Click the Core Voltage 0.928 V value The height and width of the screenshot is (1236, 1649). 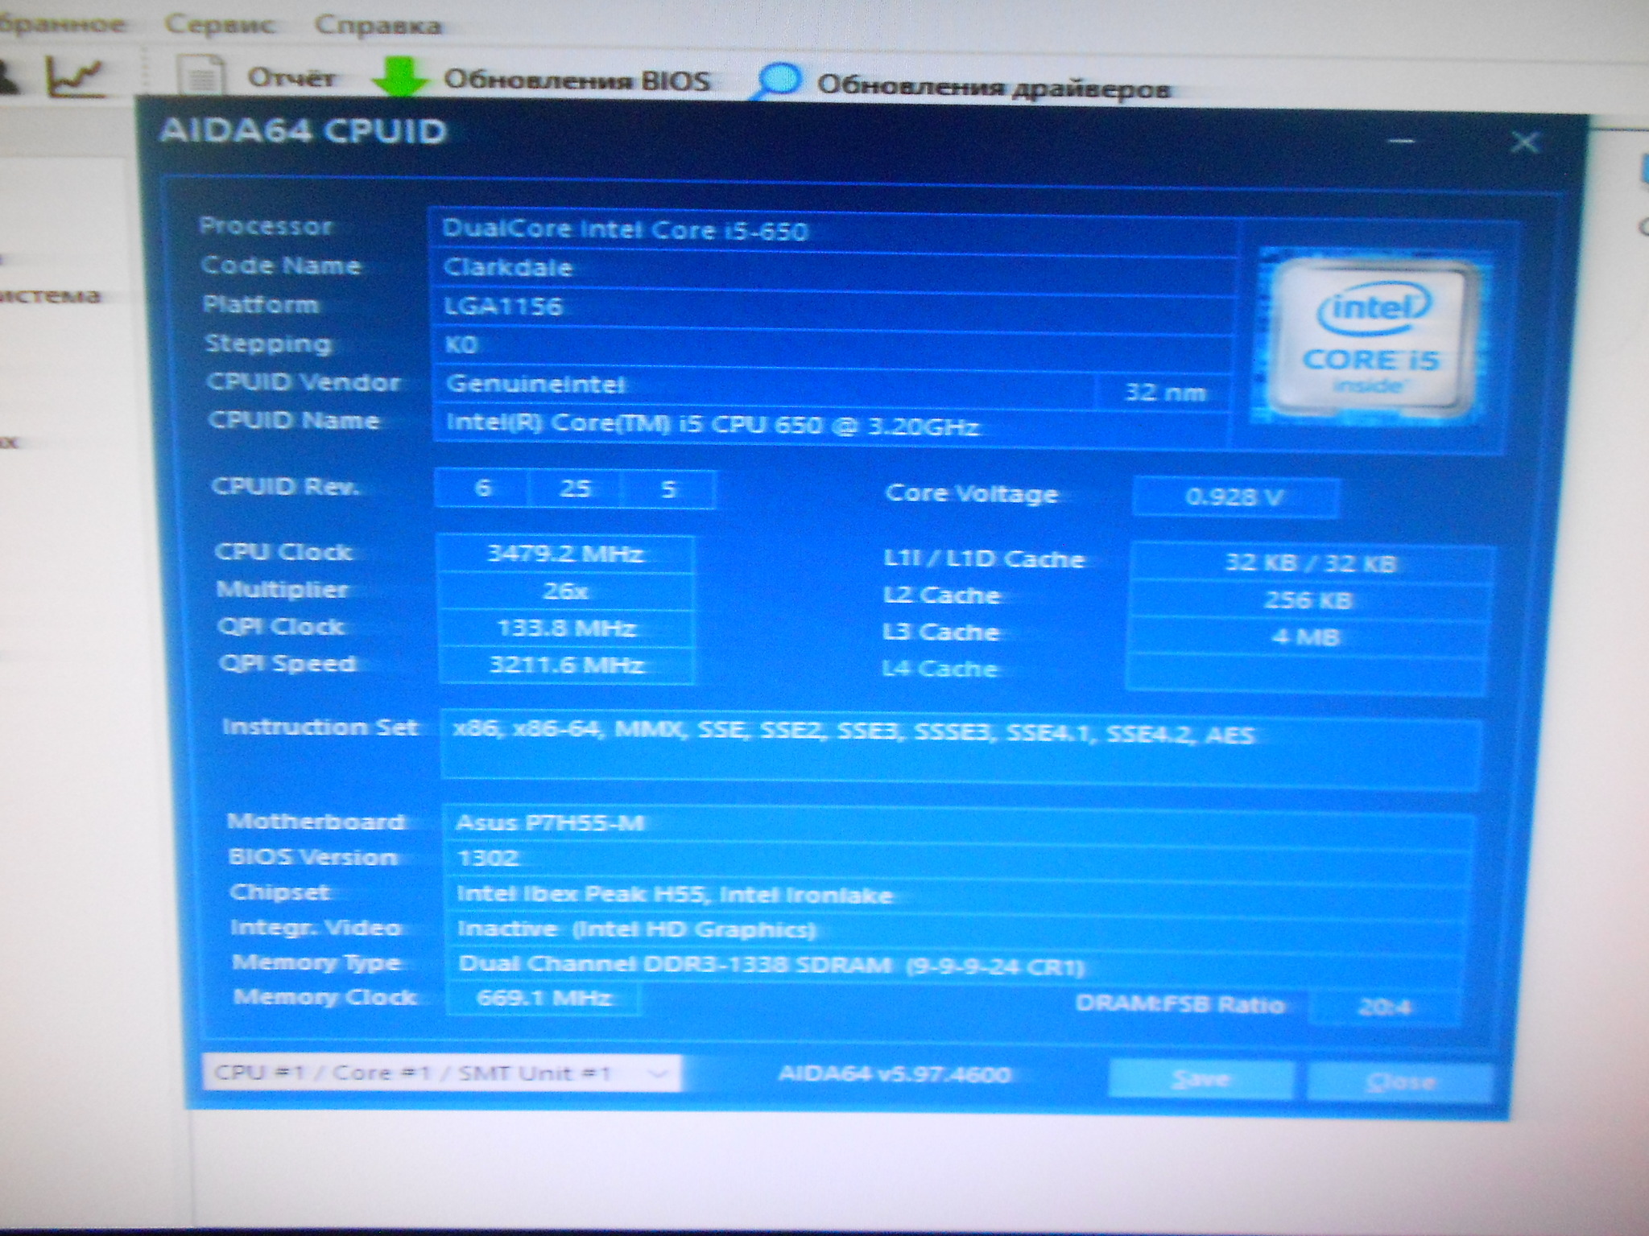click(1234, 497)
